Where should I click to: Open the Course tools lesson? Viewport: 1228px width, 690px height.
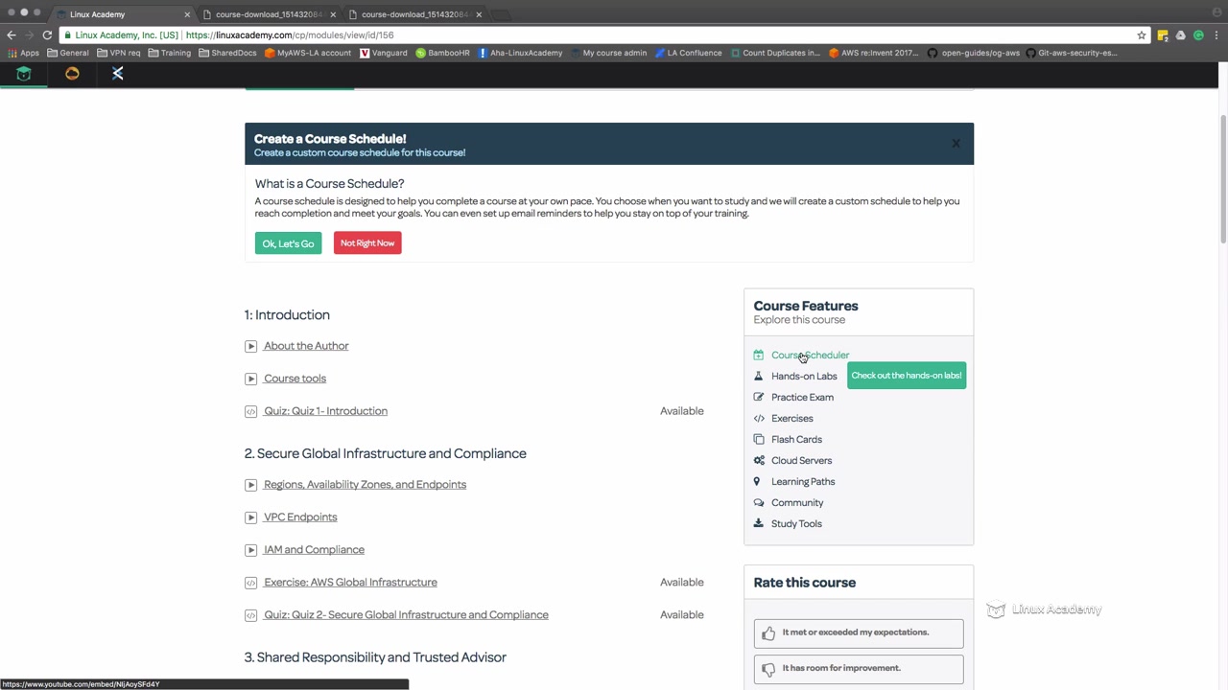point(295,379)
